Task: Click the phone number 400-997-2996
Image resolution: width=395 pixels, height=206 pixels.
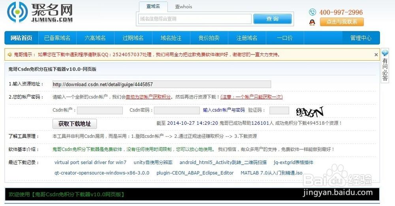Action: coord(341,12)
